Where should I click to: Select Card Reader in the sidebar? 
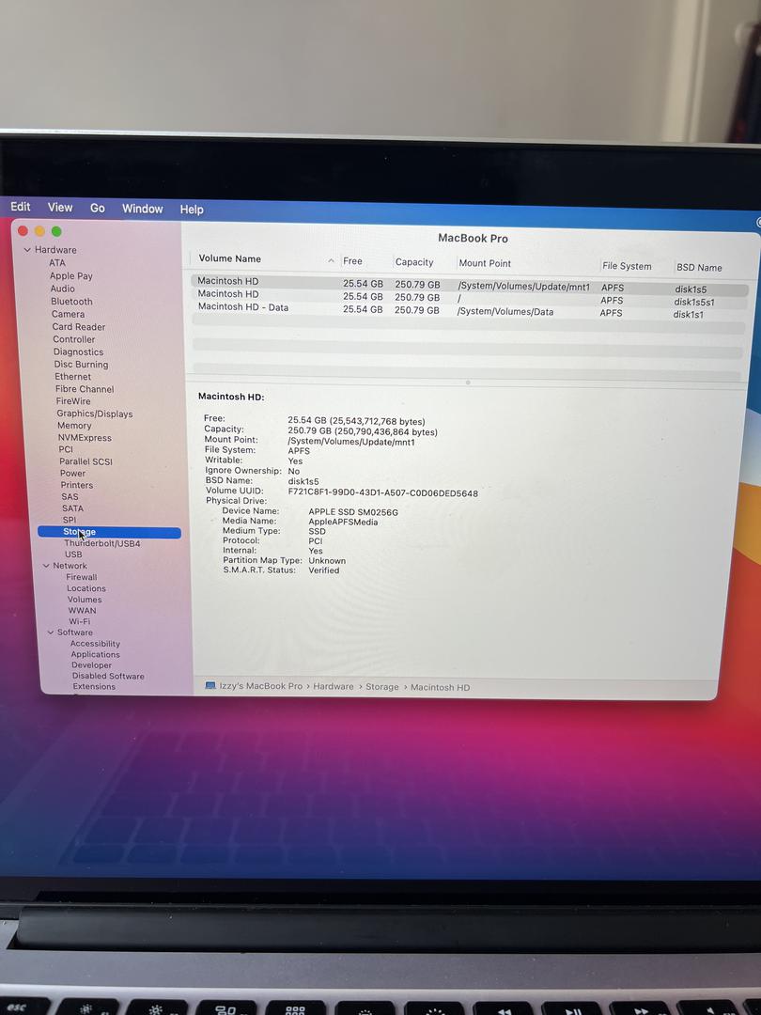coord(79,327)
